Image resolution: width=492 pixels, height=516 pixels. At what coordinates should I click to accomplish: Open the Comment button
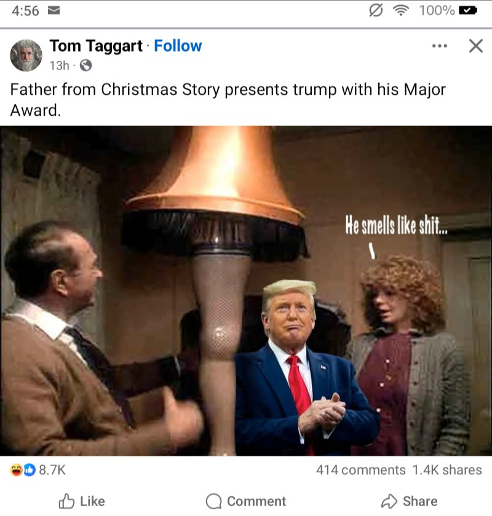(x=246, y=501)
